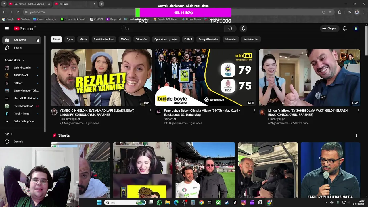
Task: Open Hastalık Bu Futbol subscription
Action: (22, 98)
